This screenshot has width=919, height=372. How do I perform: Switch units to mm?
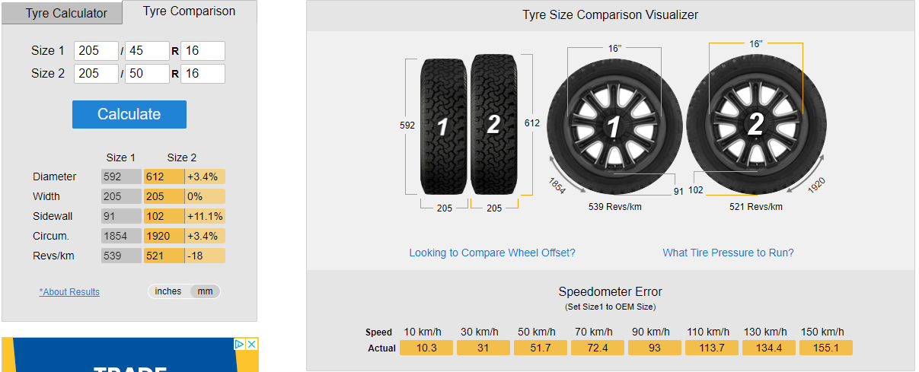point(206,291)
